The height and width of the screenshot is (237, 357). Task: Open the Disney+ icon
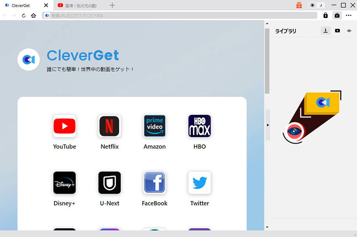64,183
